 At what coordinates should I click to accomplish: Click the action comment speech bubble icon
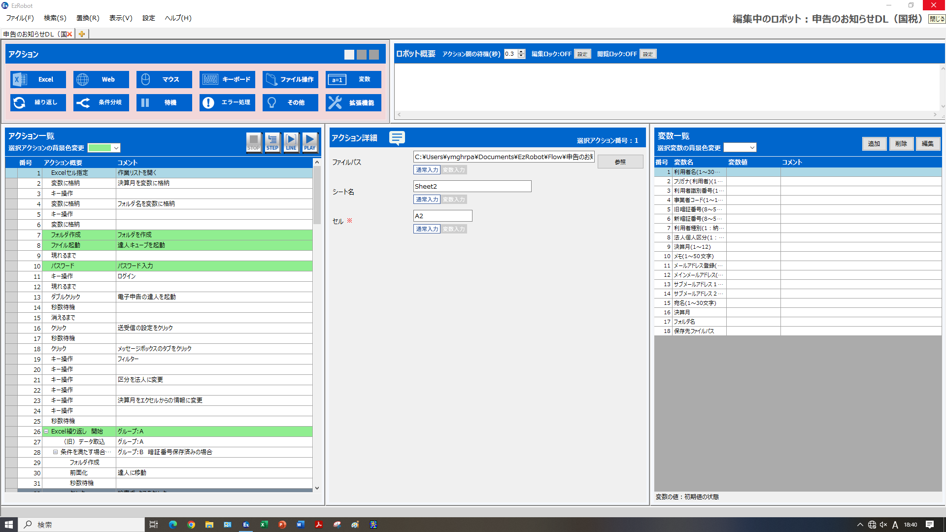pos(397,138)
